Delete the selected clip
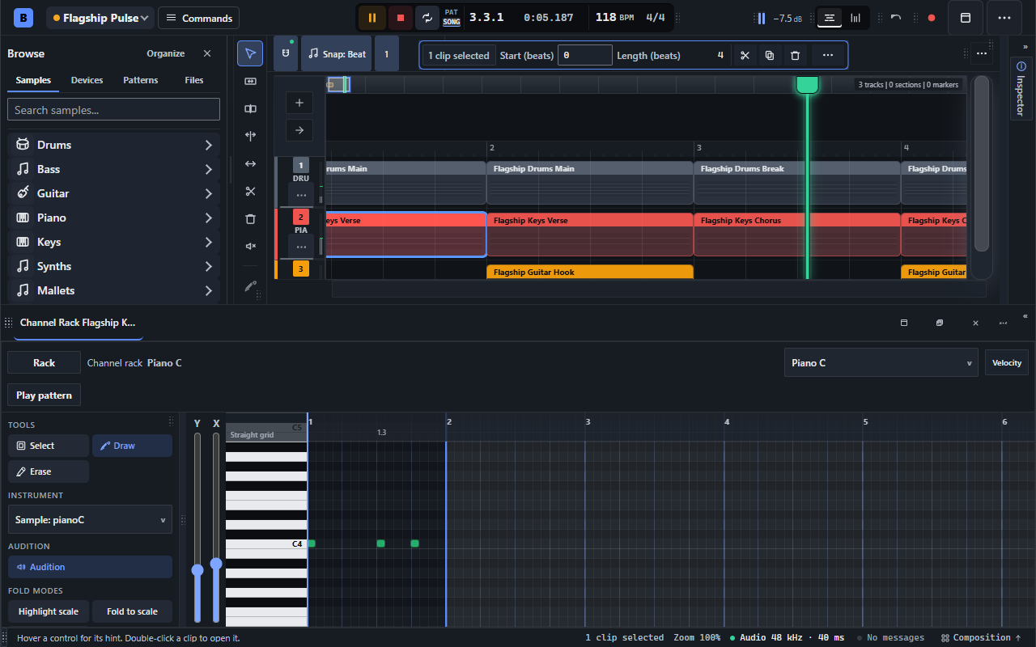1036x647 pixels. click(795, 55)
